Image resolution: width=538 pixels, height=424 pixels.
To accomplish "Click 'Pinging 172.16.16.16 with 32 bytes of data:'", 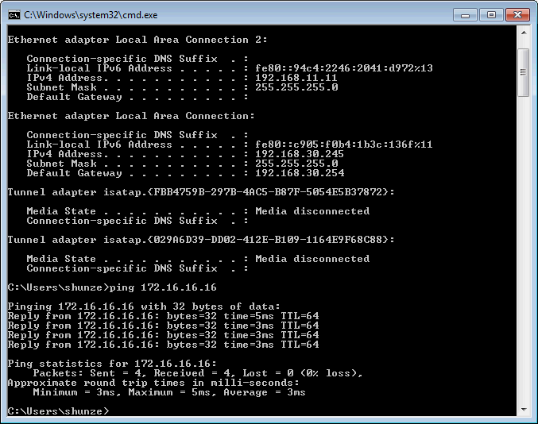I will [144, 306].
